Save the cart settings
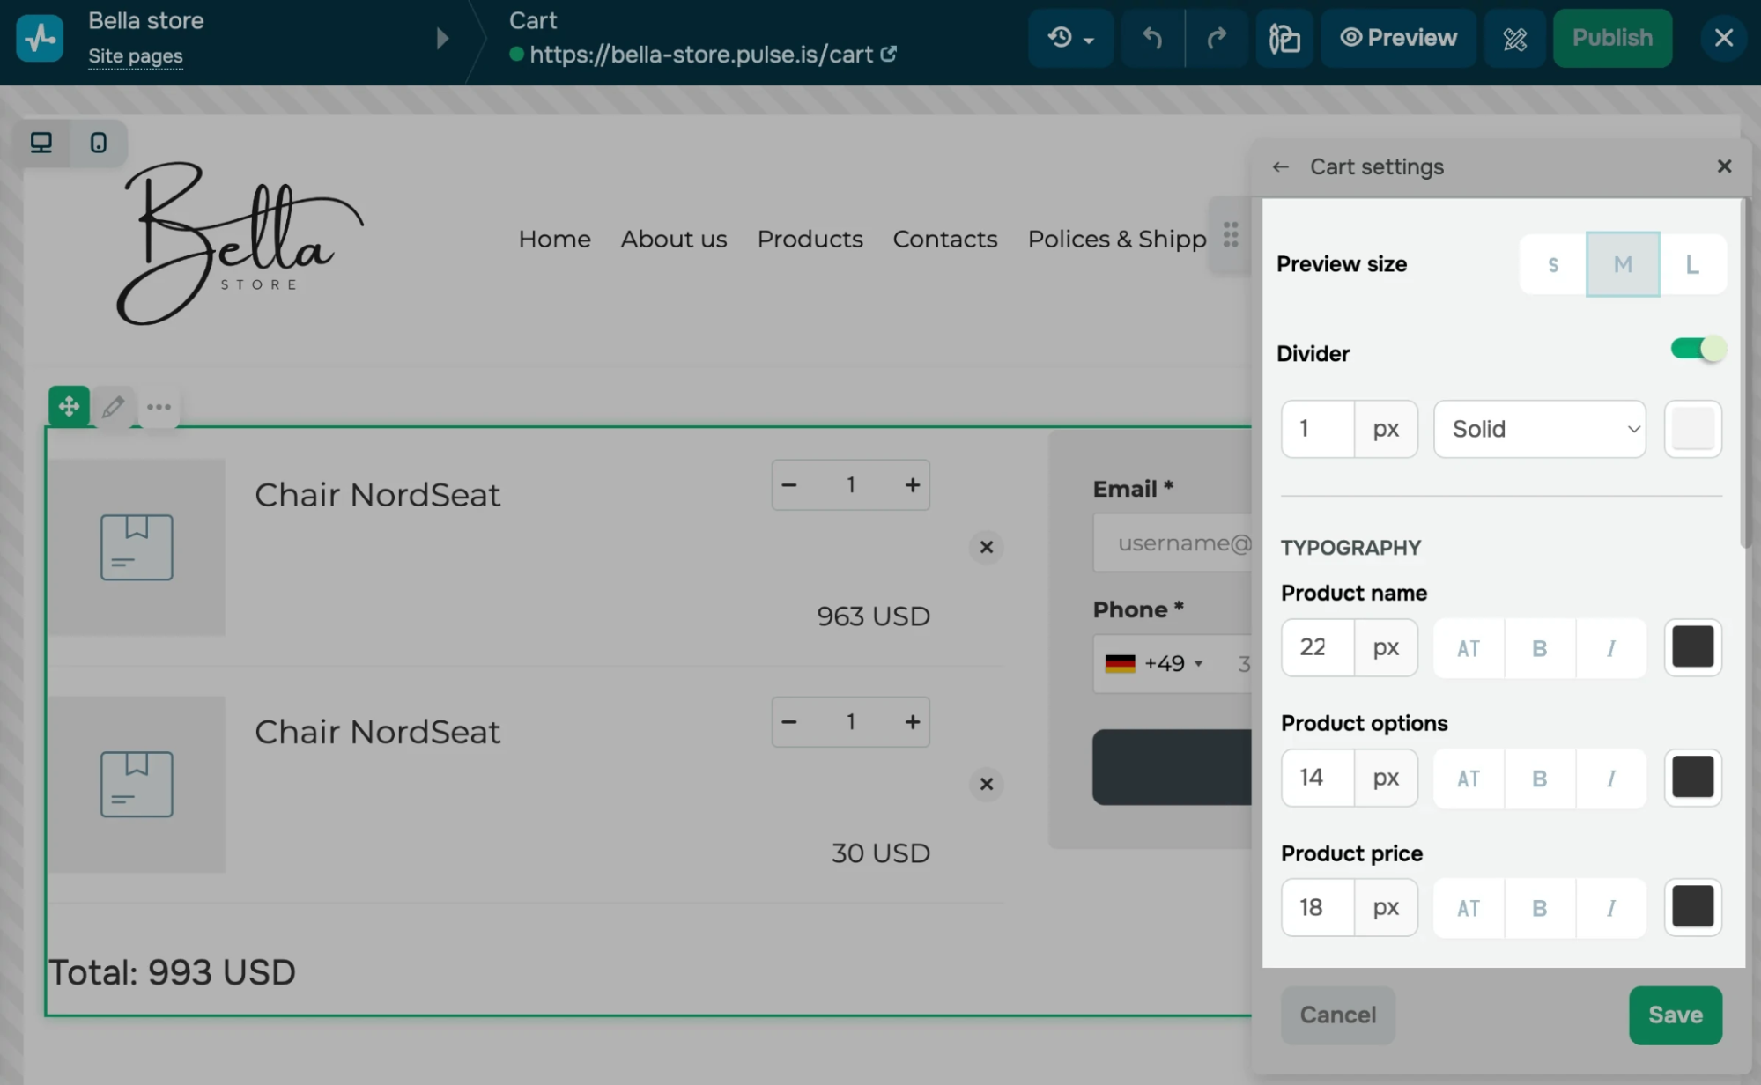Screen dimensions: 1761x1085 click(1675, 1015)
